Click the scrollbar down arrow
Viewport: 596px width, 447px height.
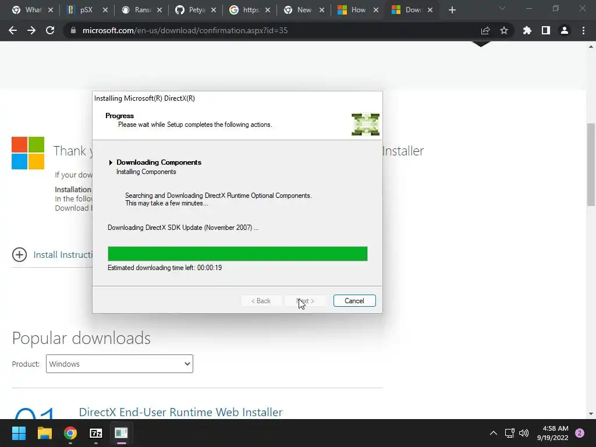coord(591,414)
